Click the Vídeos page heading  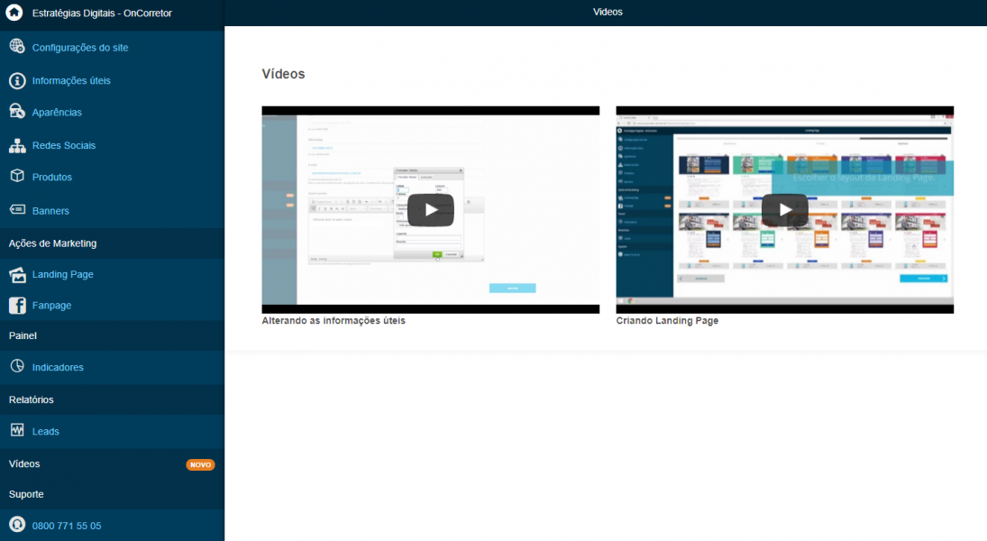pos(283,74)
